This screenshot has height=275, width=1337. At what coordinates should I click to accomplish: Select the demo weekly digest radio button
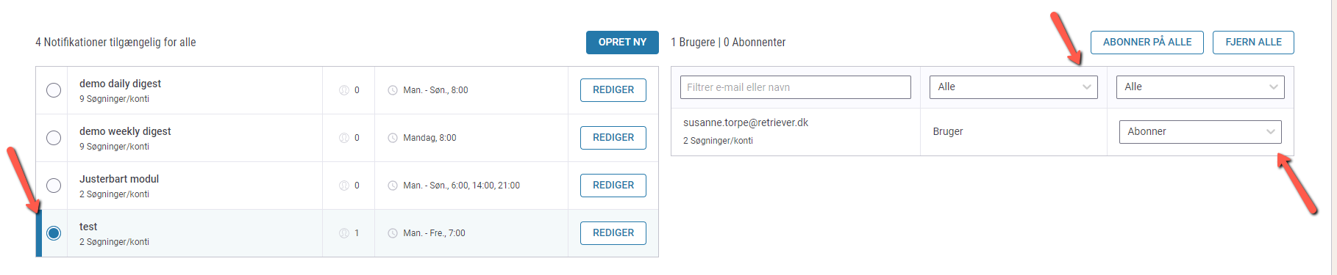(x=54, y=138)
